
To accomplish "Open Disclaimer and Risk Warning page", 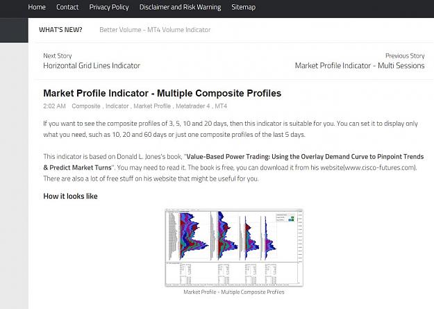I will click(180, 7).
